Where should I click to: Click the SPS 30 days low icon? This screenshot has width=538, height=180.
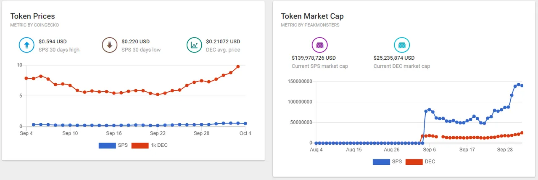click(110, 45)
